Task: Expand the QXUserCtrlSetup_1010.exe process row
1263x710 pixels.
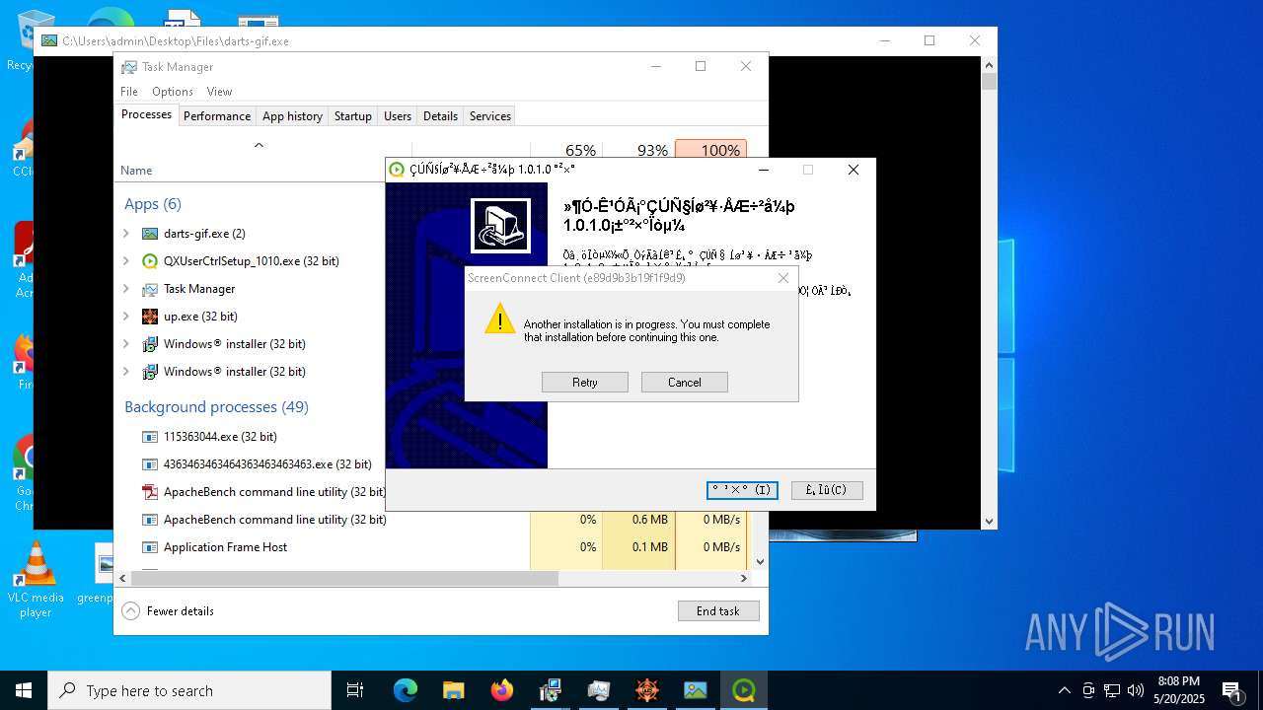Action: pyautogui.click(x=126, y=261)
